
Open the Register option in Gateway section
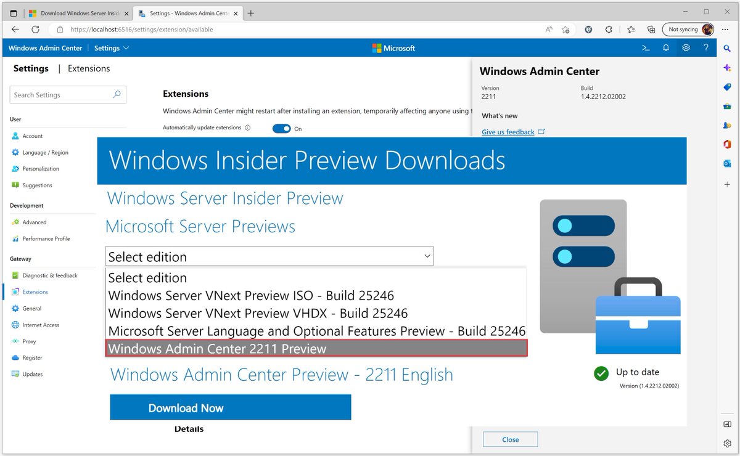pos(34,357)
